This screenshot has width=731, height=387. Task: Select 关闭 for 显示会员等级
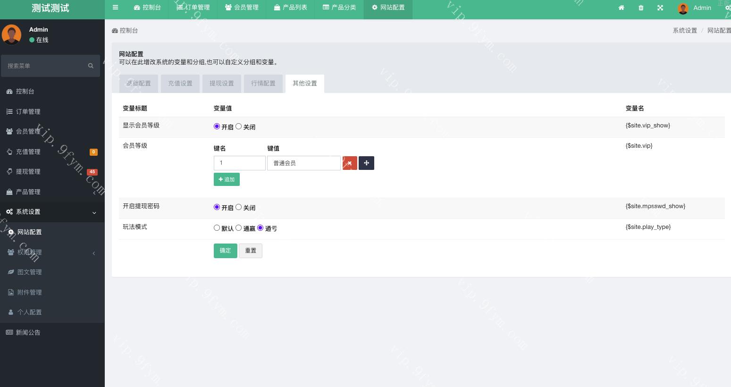[239, 126]
